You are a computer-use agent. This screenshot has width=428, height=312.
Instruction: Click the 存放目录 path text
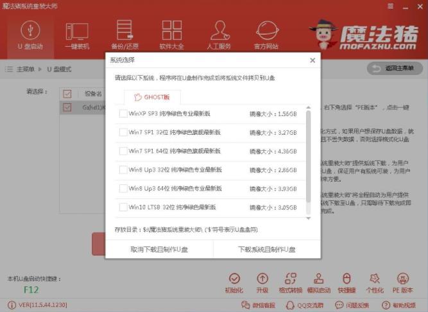pos(186,230)
